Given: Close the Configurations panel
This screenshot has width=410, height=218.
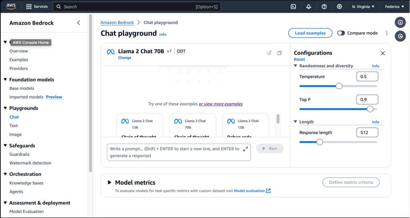Looking at the screenshot, I should (382, 53).
